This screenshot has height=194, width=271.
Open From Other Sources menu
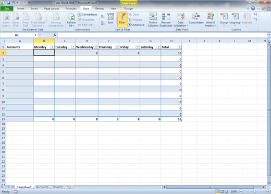[38, 20]
